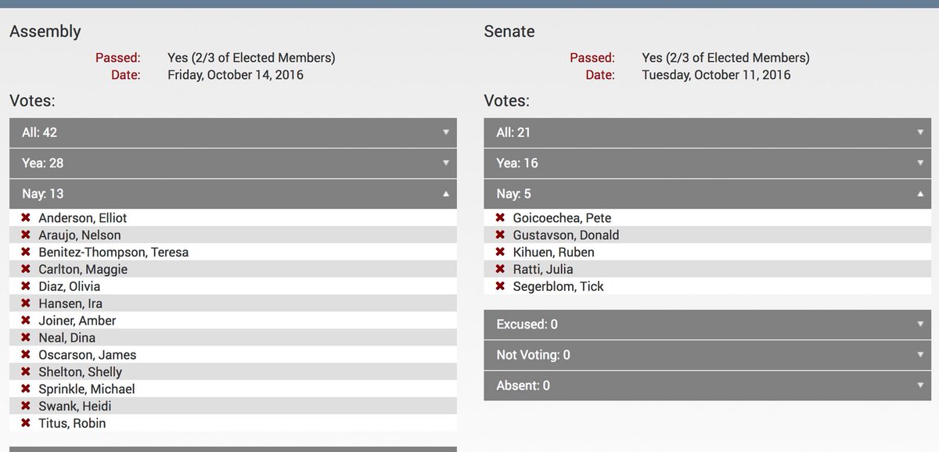This screenshot has width=939, height=452.
Task: Show the Senate Not Voting: 0 section
Action: click(x=707, y=355)
